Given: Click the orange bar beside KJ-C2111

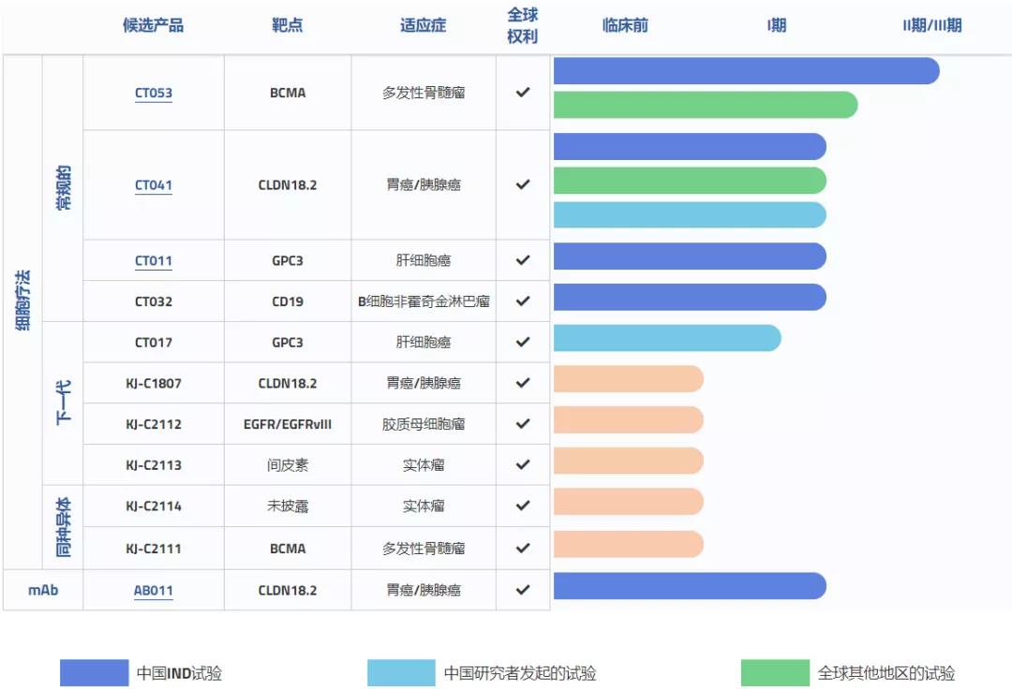Looking at the screenshot, I should [628, 543].
